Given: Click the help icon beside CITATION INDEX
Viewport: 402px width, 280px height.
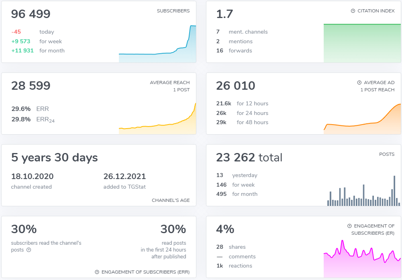Looking at the screenshot, I should click(353, 11).
